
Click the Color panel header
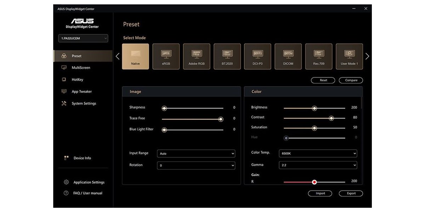click(x=303, y=92)
